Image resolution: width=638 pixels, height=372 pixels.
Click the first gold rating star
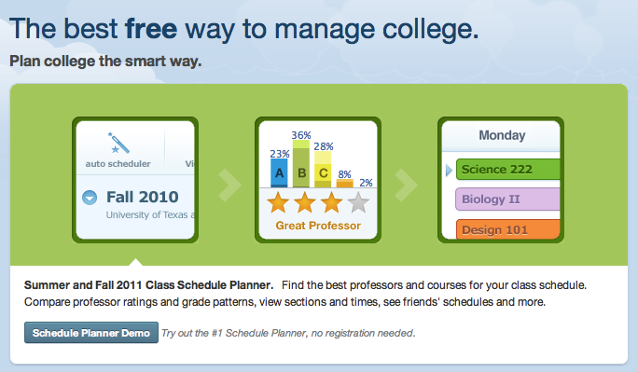(x=278, y=202)
